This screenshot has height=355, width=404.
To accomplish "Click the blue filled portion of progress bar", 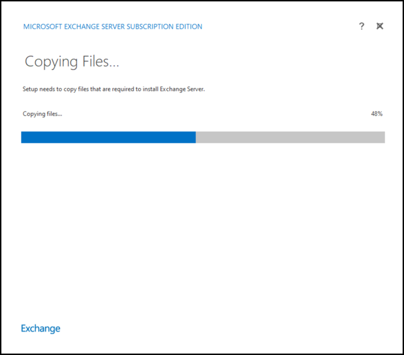I will [108, 137].
